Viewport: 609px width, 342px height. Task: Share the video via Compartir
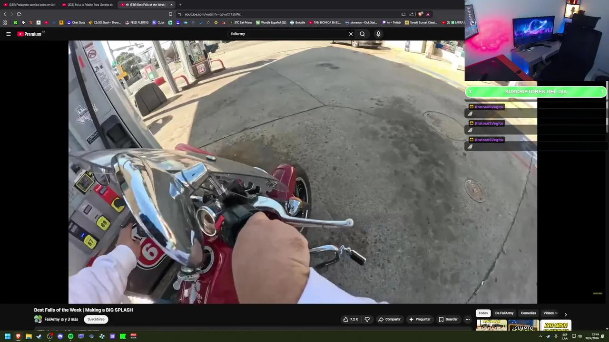click(389, 319)
